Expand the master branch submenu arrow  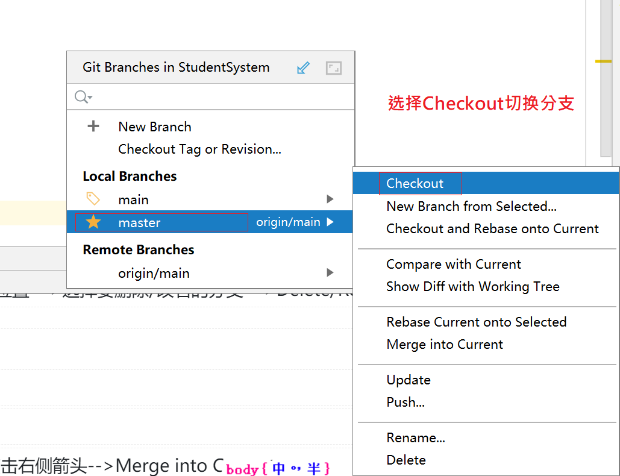coord(330,222)
